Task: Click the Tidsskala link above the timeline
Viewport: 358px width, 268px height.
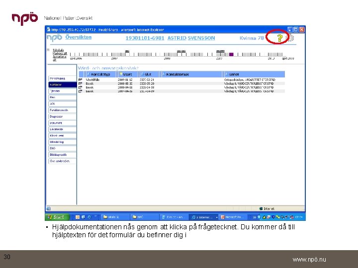Action: tap(58, 50)
